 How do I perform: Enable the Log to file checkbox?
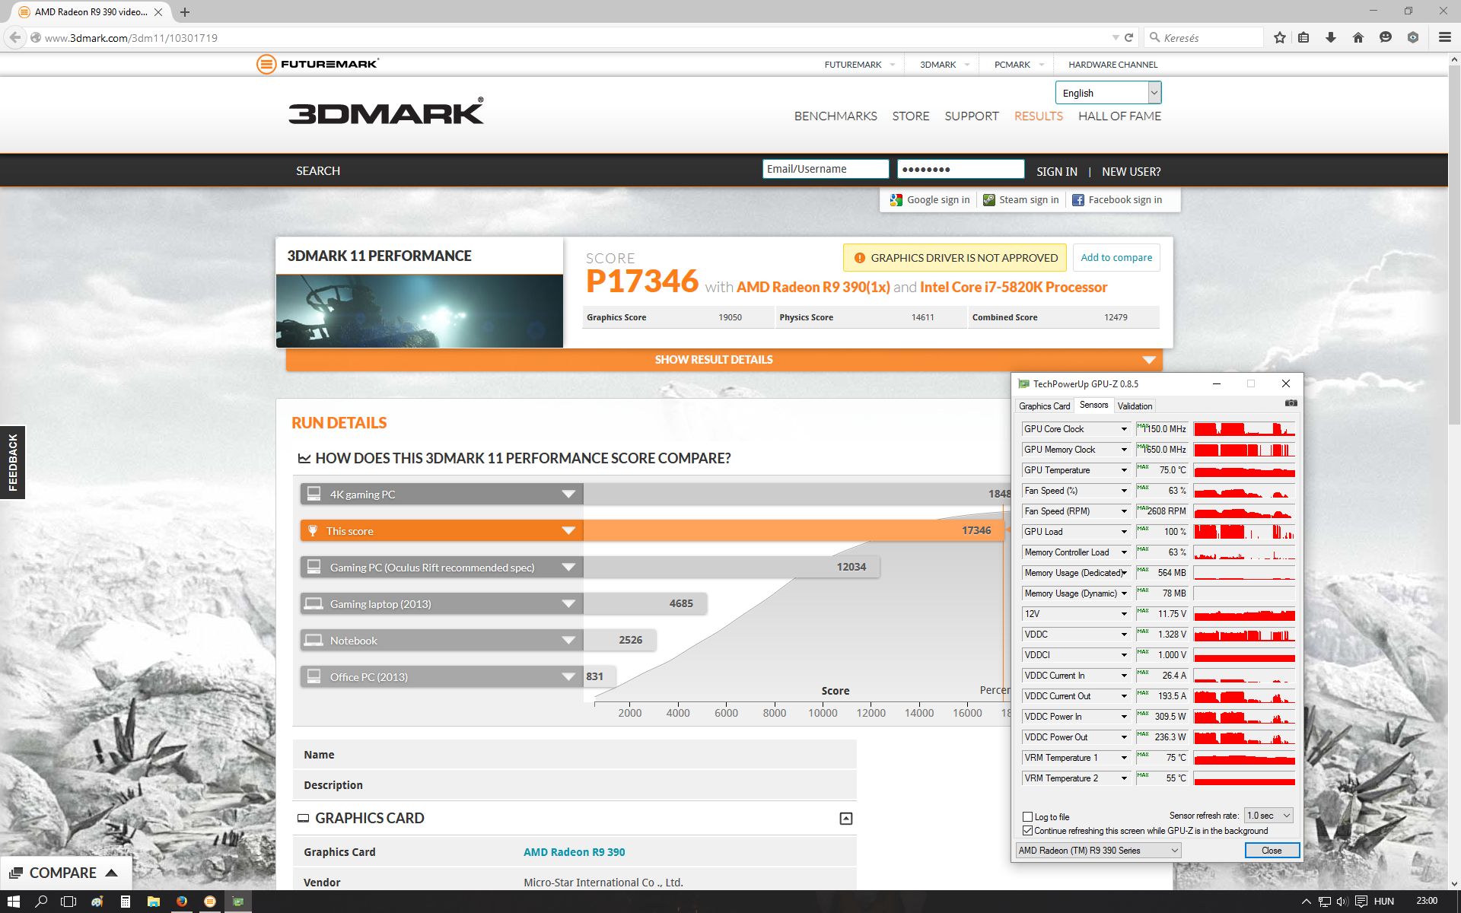[x=1027, y=816]
